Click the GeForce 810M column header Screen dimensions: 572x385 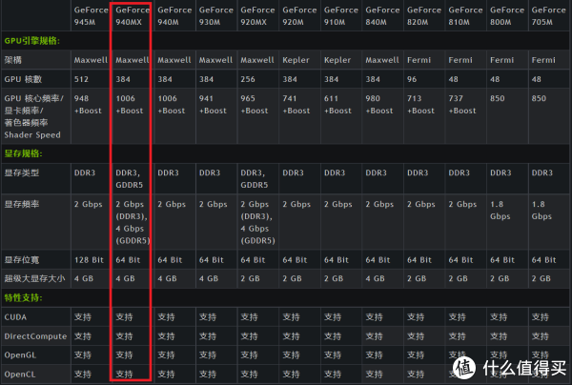(465, 15)
